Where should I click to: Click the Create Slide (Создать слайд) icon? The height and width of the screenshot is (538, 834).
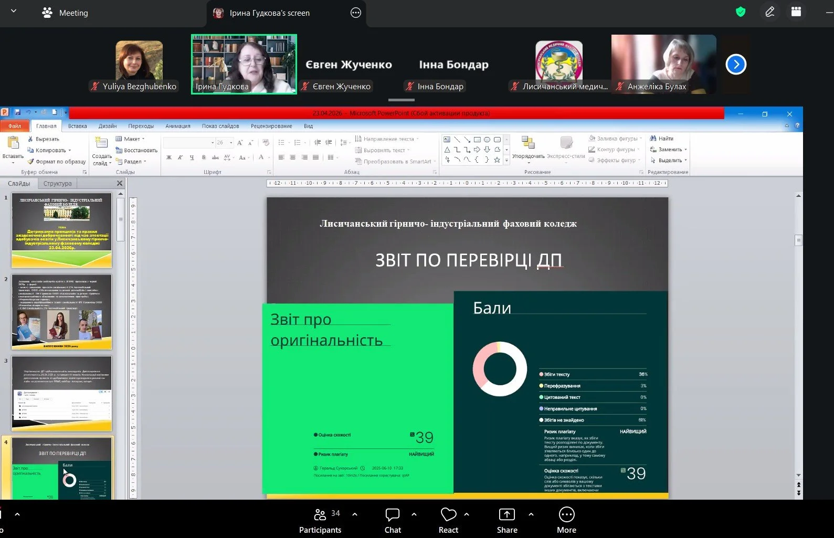pos(101,143)
